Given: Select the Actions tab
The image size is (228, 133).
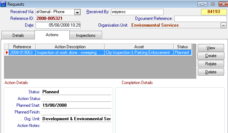Looking at the screenshot, I should click(52, 35).
